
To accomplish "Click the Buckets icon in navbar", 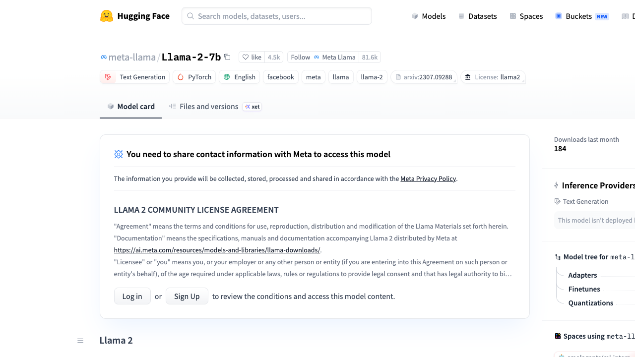I will pos(559,16).
